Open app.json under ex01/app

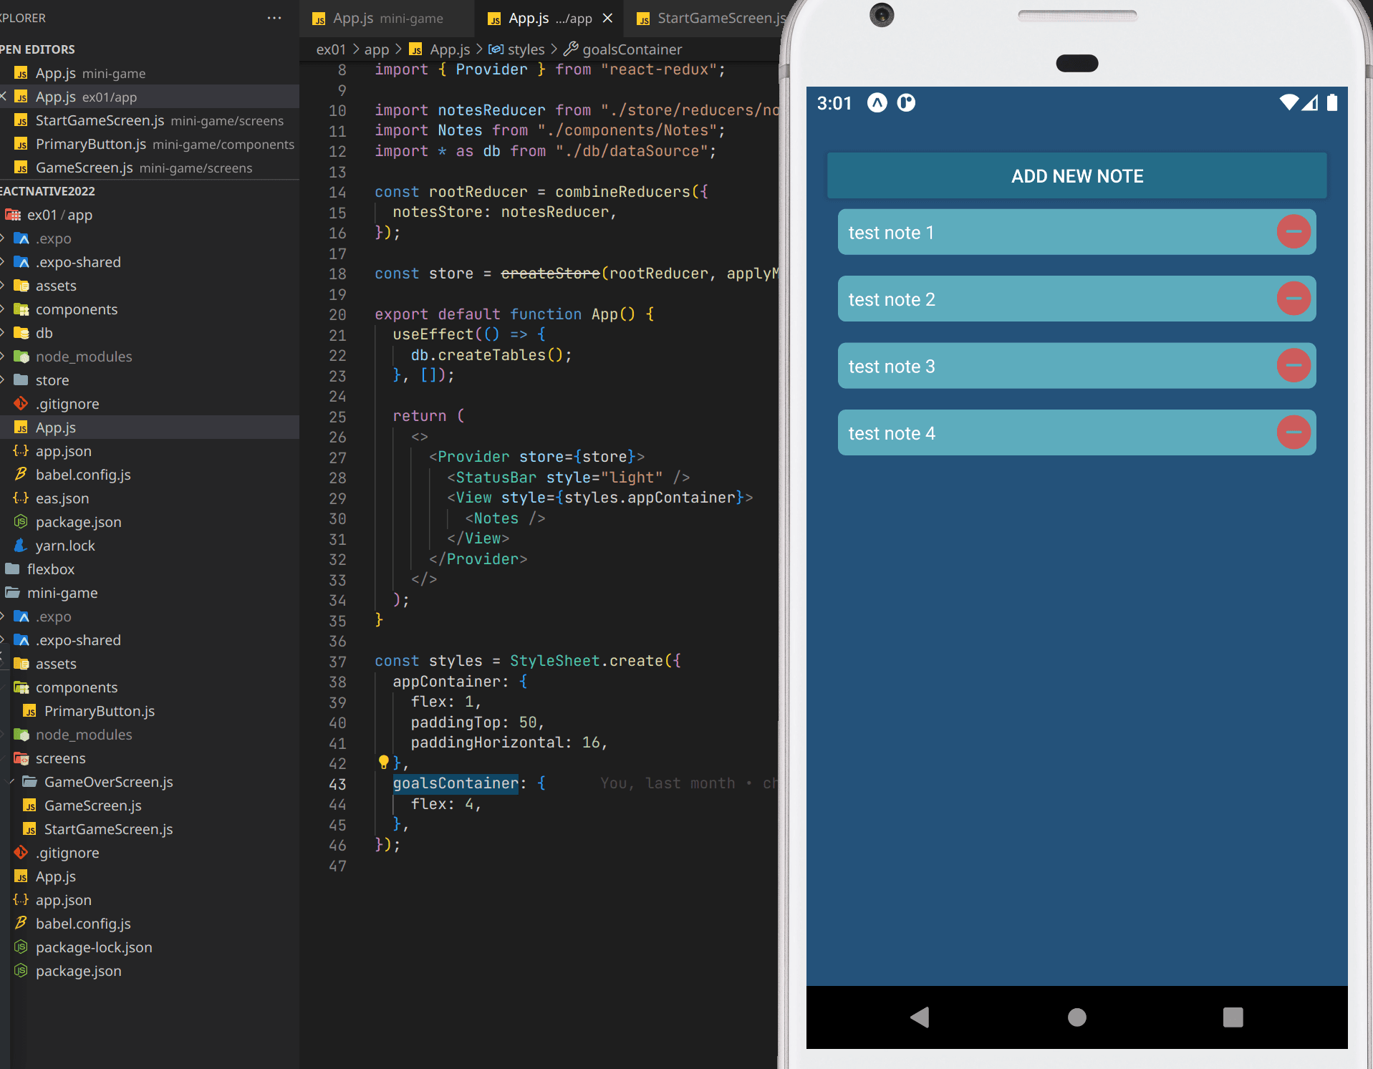pos(150,451)
